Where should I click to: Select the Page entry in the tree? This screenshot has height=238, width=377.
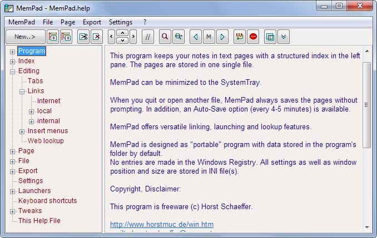coord(26,151)
